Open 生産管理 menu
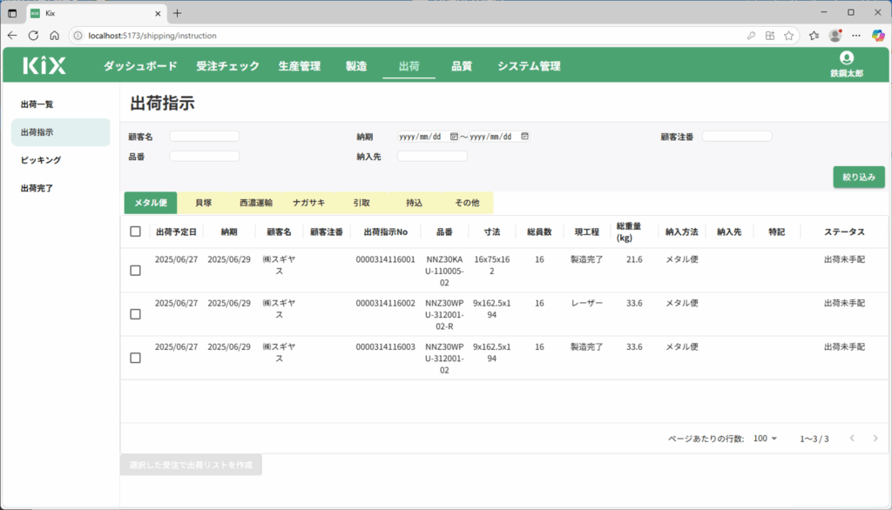The height and width of the screenshot is (510, 892). pos(300,66)
